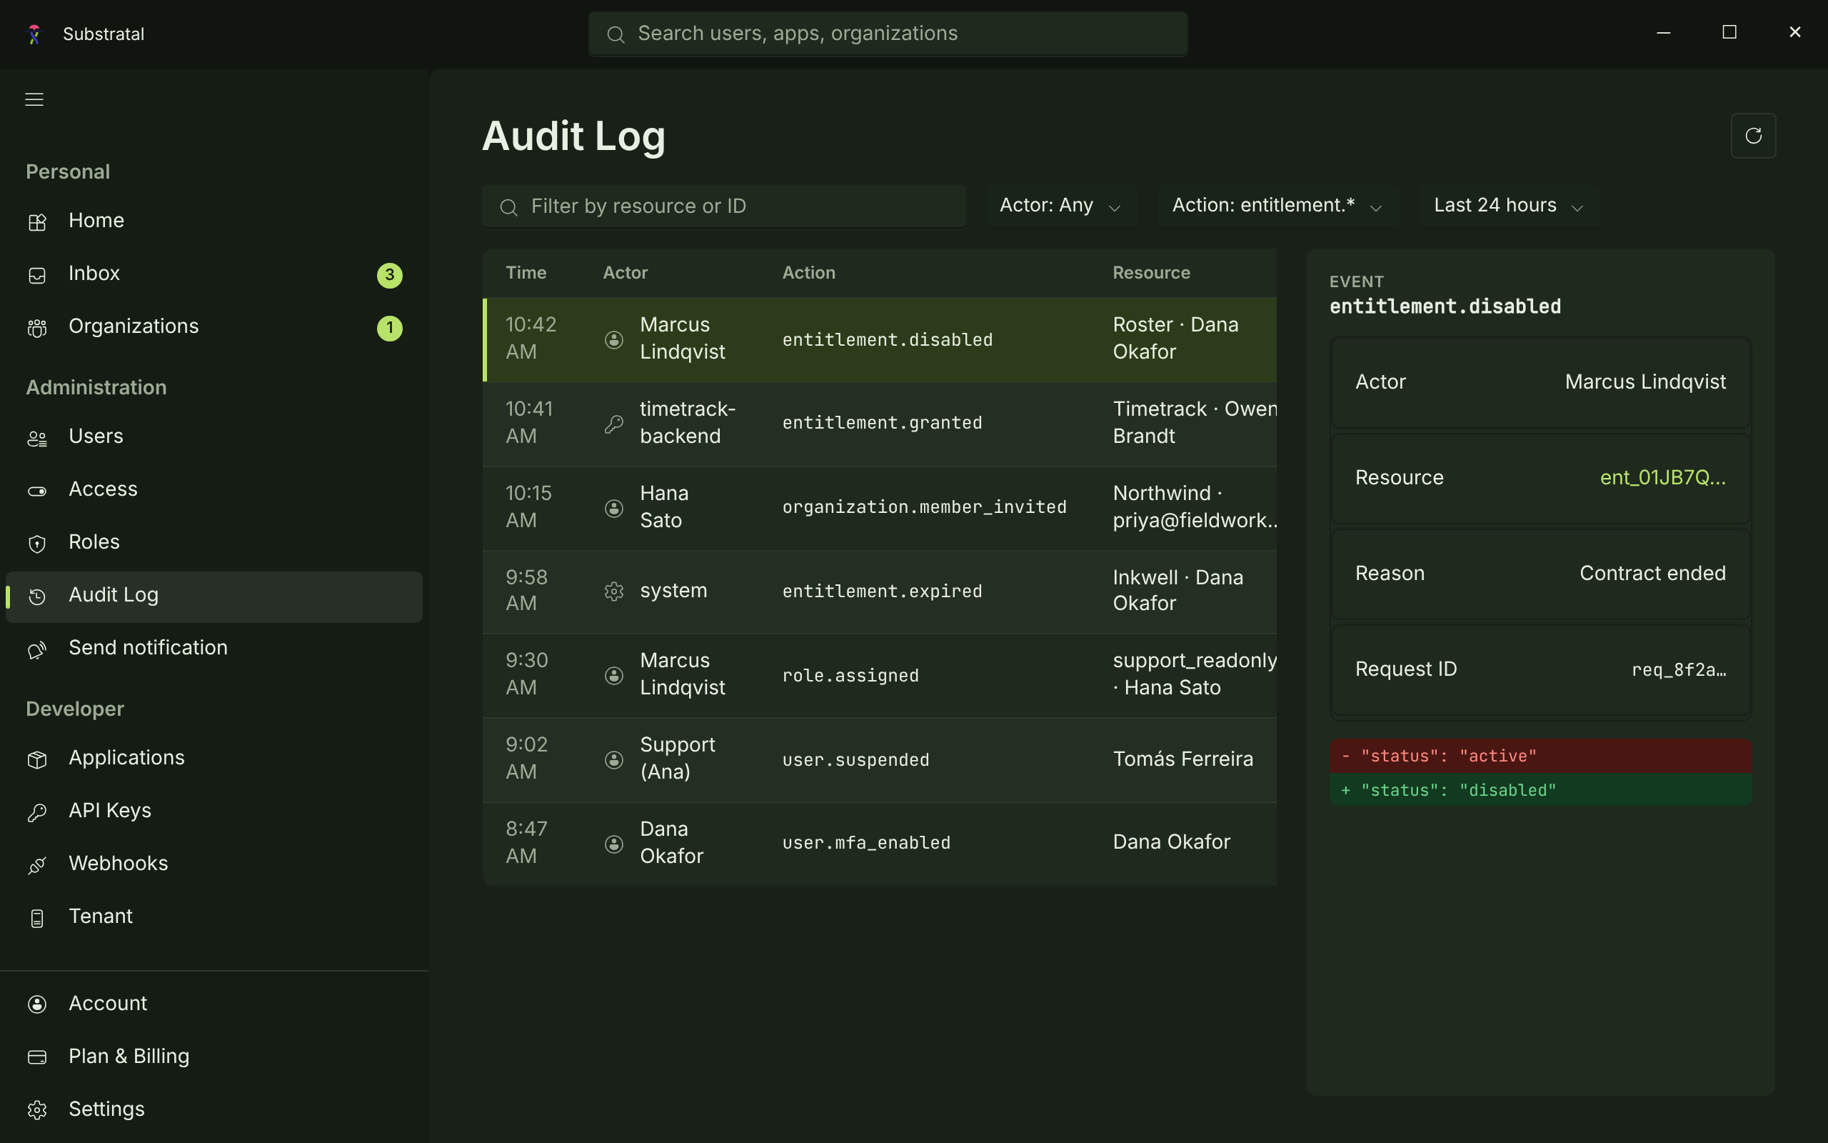Click the Access toggle-shaped icon
1828x1143 pixels.
click(37, 491)
